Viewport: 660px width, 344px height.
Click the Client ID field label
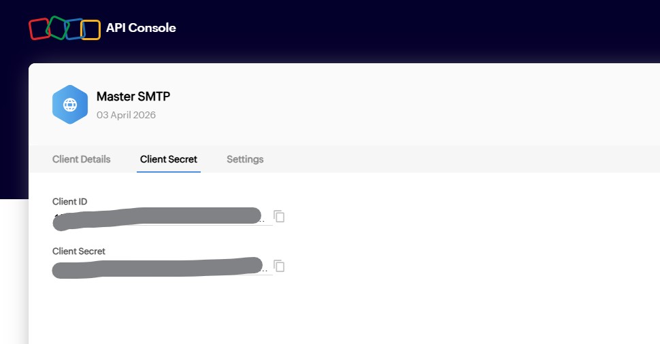point(69,201)
